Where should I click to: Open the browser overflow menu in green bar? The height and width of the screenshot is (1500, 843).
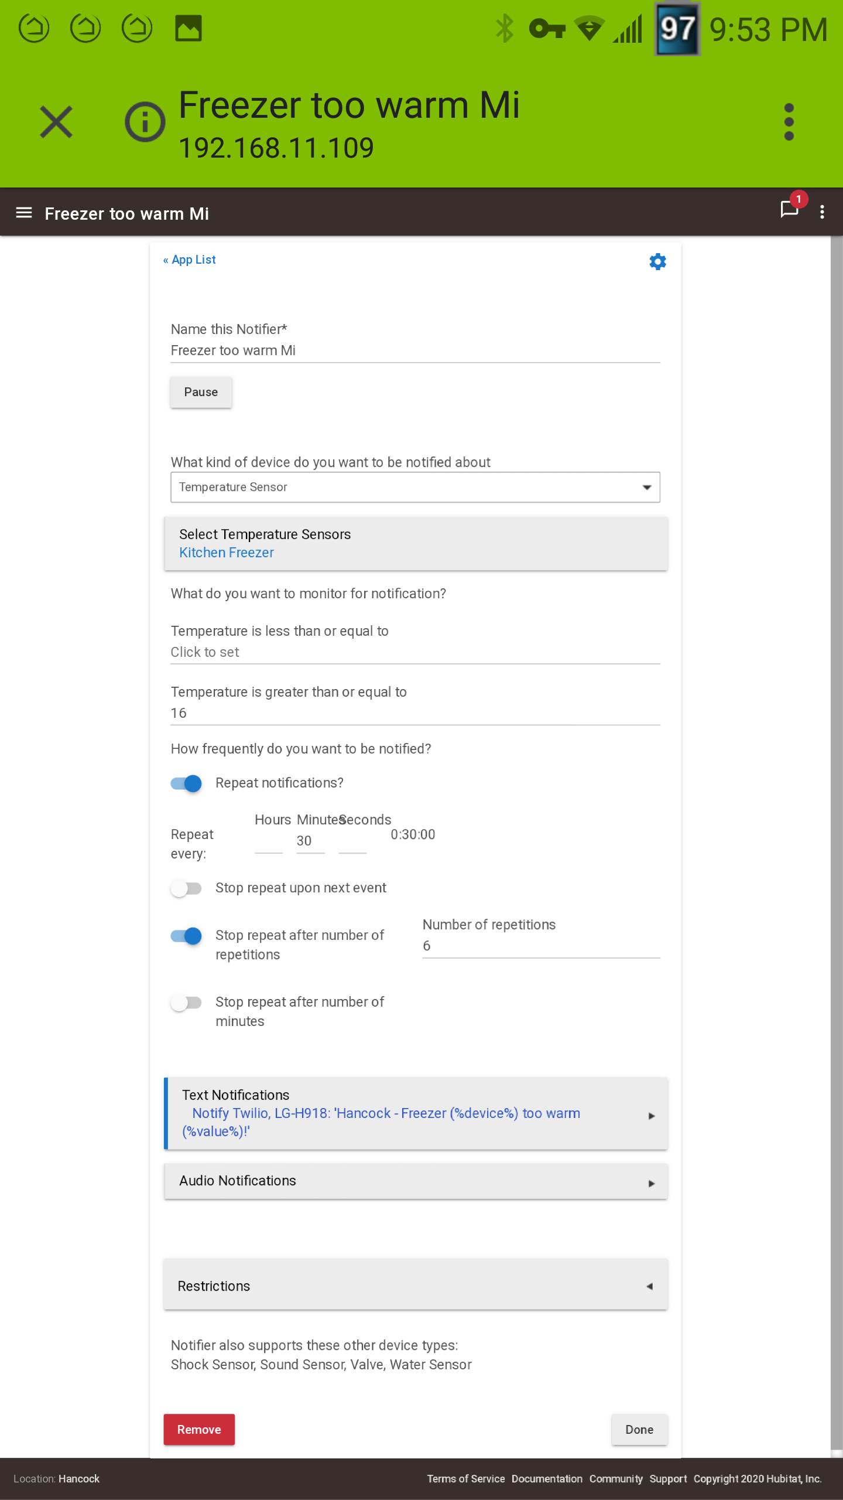[789, 122]
